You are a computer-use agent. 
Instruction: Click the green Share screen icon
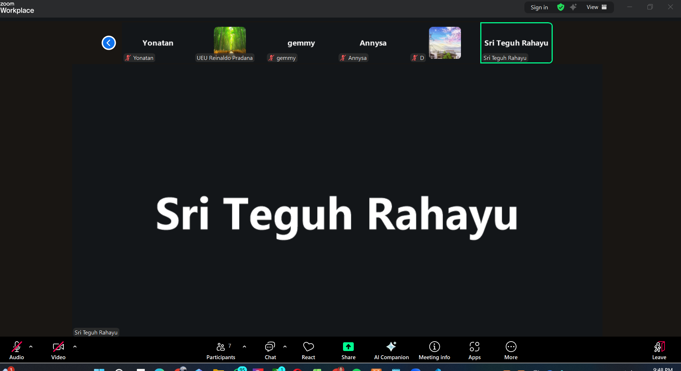click(348, 347)
